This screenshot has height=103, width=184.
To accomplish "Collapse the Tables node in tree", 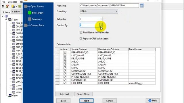I will [x=6, y=20].
